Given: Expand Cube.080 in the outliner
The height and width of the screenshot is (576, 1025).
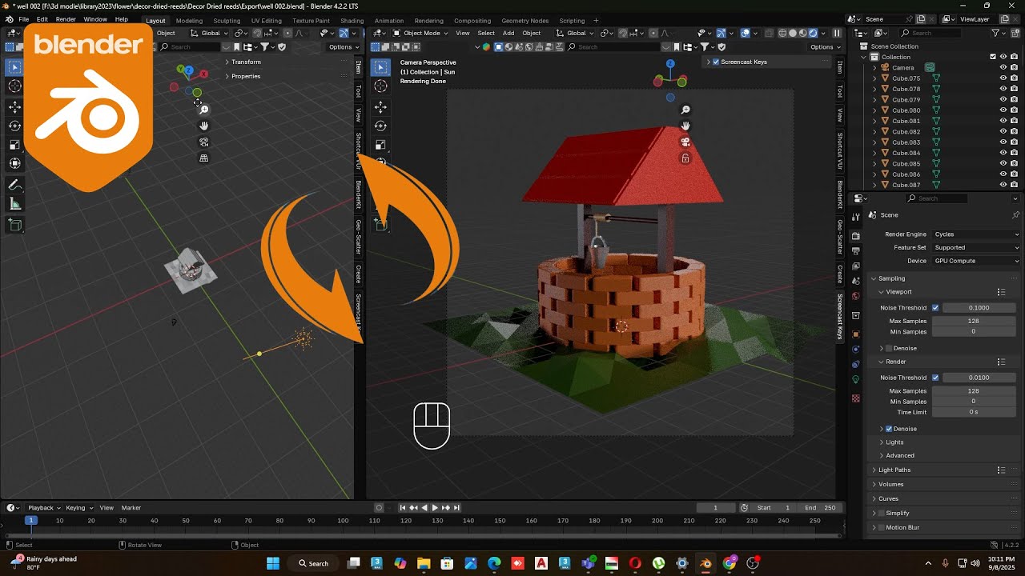Looking at the screenshot, I should tap(874, 110).
